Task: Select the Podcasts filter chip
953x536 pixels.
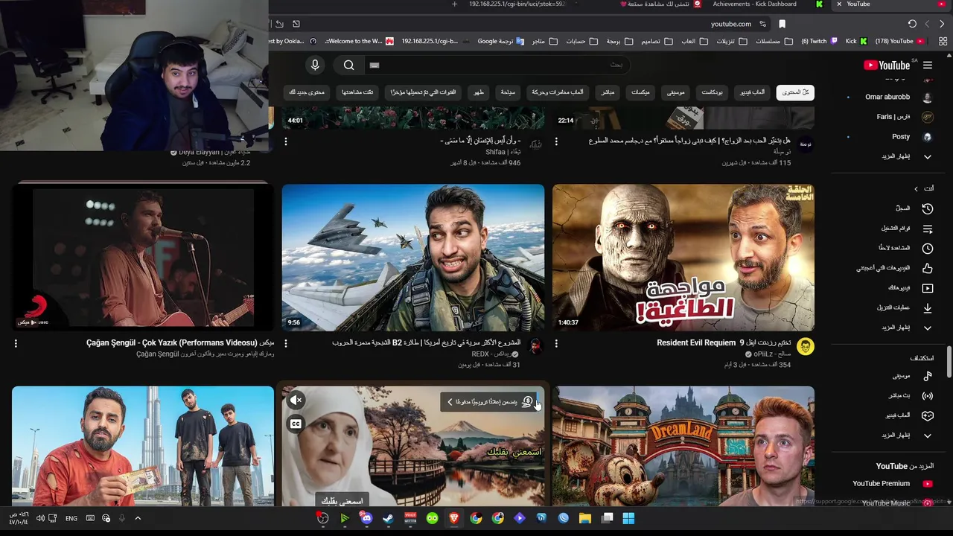Action: tap(712, 92)
